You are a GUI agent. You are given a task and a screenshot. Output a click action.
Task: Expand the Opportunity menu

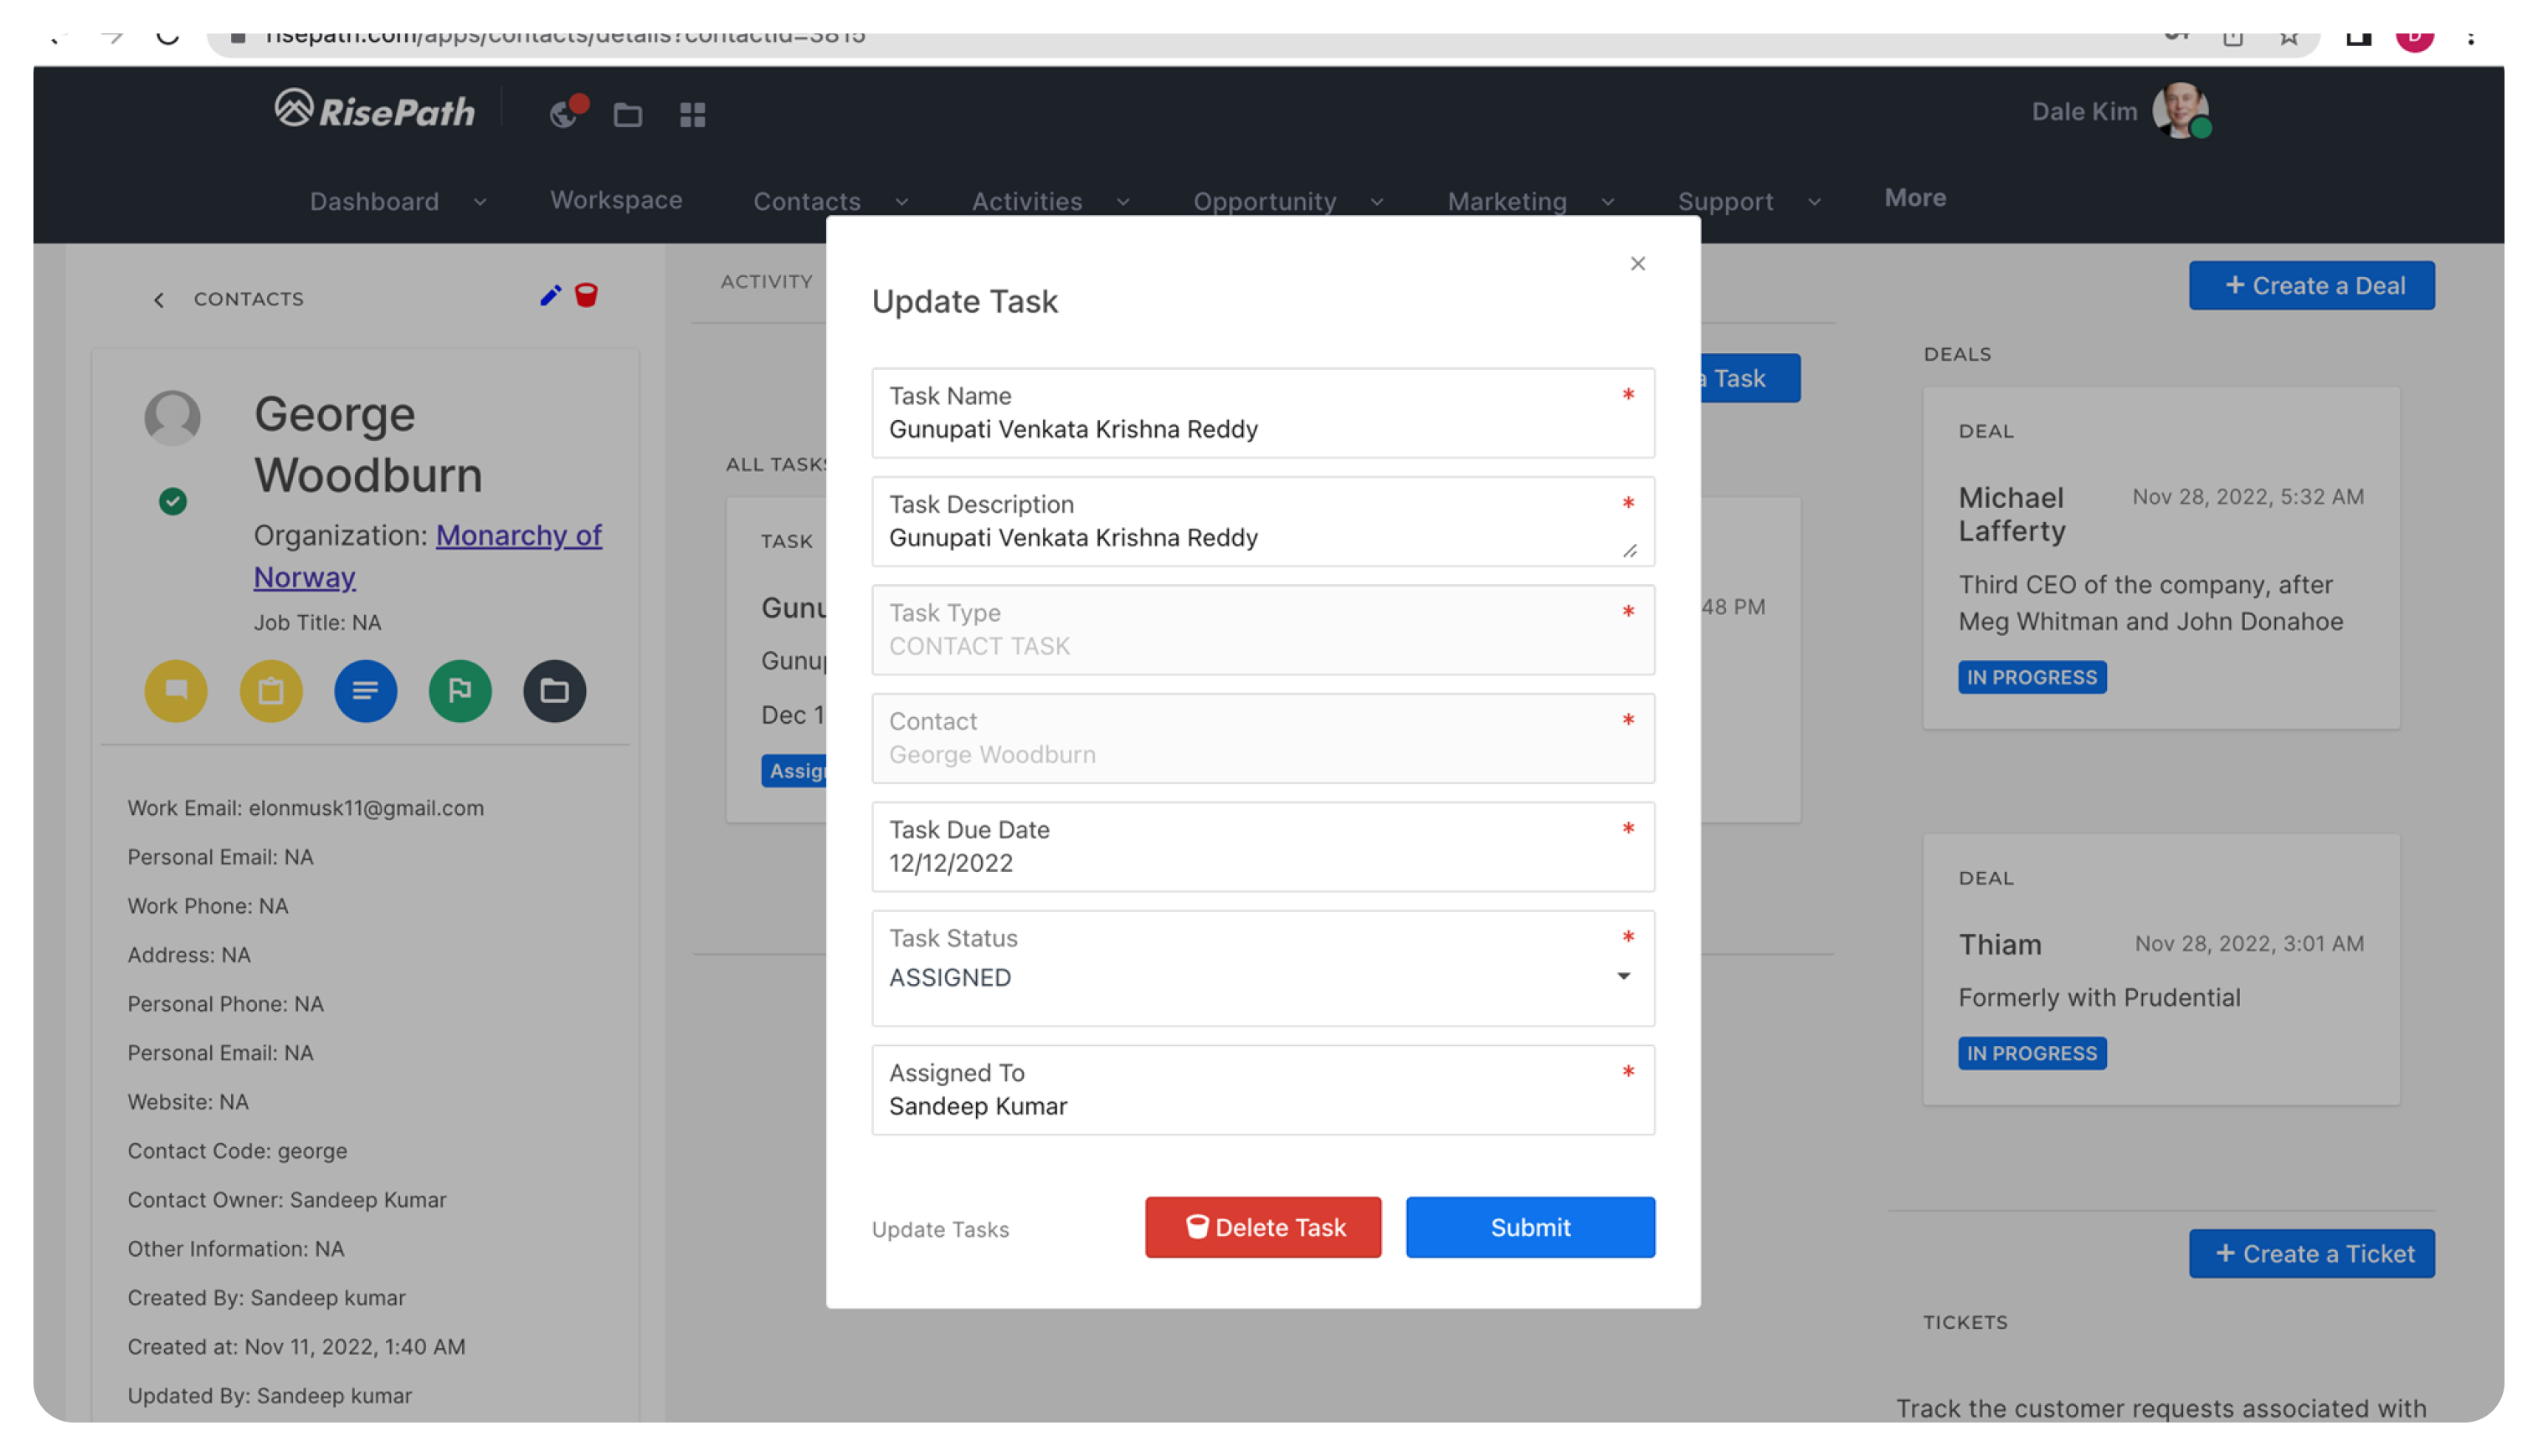1289,201
